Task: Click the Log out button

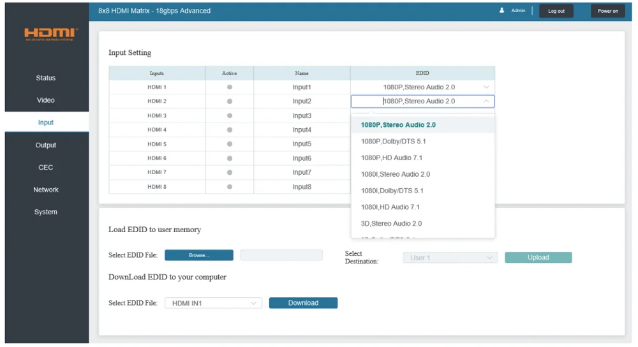Action: click(556, 11)
